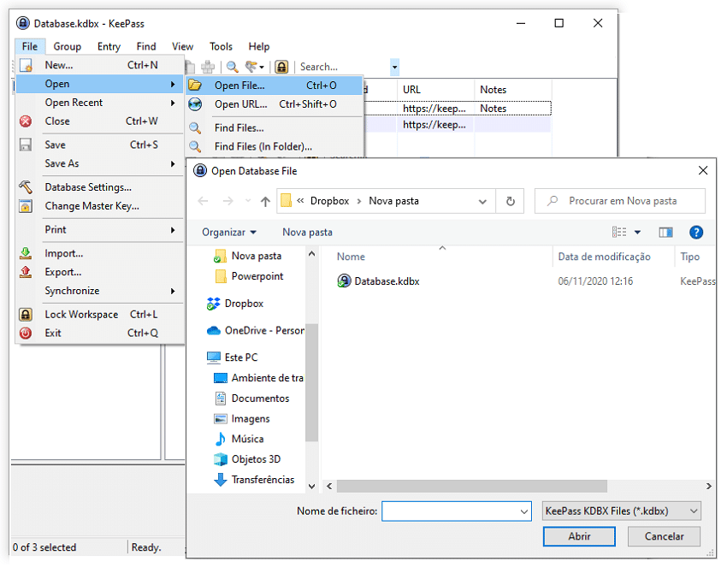The width and height of the screenshot is (727, 573).
Task: Click the blue help question mark icon
Action: coord(696,233)
